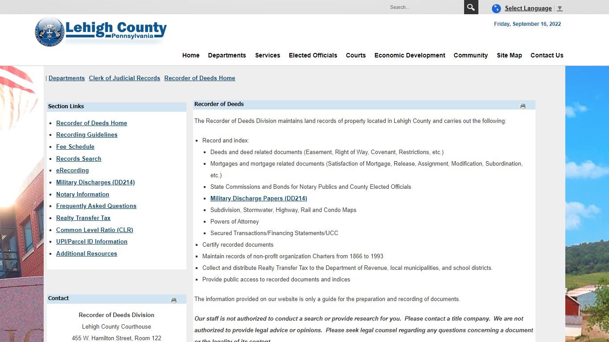Click Provide public access to recorded documents

pos(276,279)
